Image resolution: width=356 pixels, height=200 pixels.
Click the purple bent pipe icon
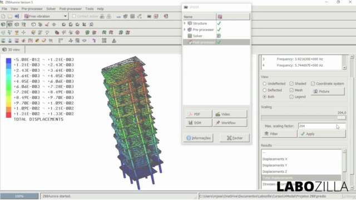[94, 41]
